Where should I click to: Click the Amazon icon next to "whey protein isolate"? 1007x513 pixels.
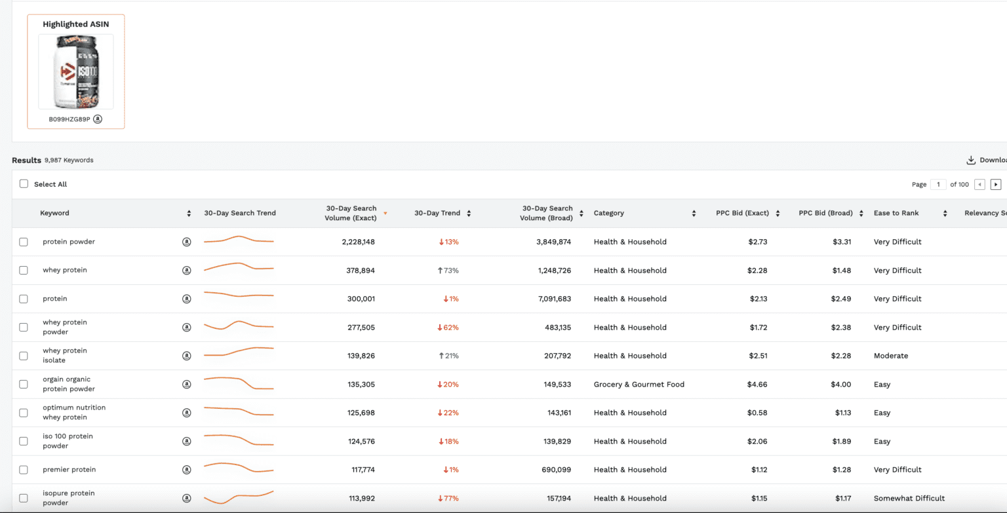point(187,355)
